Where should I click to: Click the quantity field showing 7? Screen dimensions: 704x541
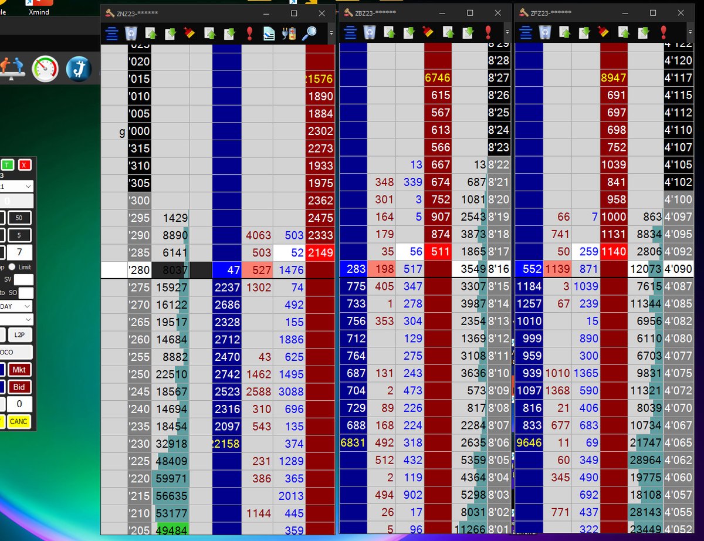pos(19,252)
